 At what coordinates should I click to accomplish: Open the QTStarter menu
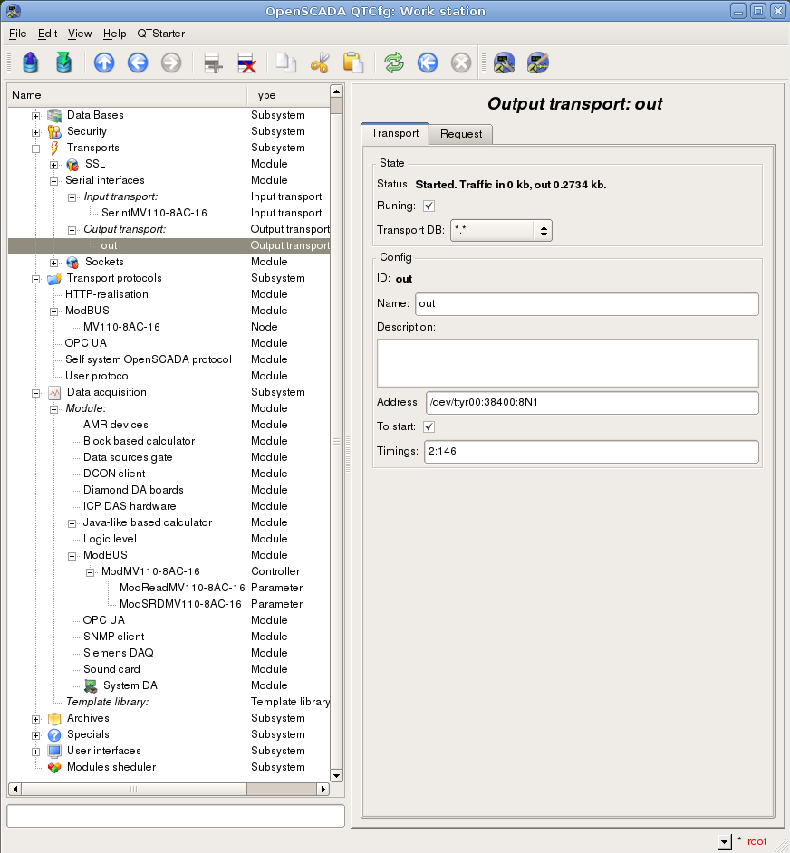pyautogui.click(x=160, y=34)
